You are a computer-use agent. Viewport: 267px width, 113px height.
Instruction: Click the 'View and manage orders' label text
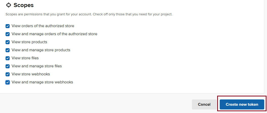pyautogui.click(x=54, y=34)
